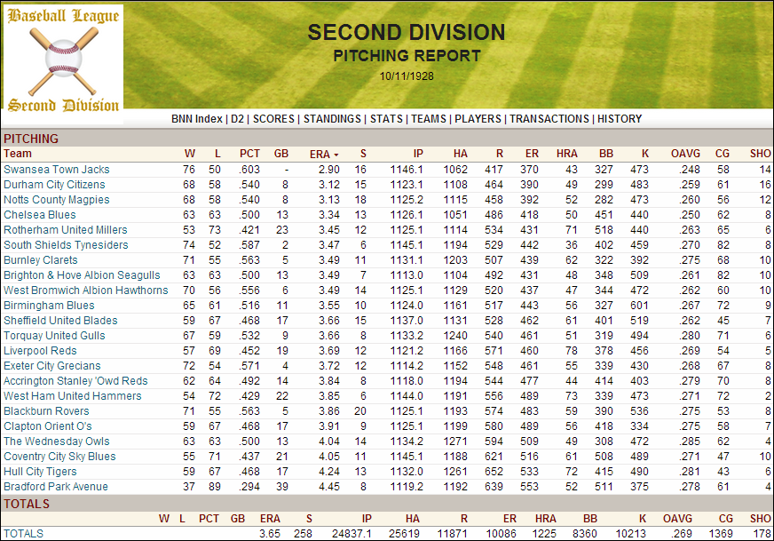
Task: Sort by the CG column header
Action: coord(723,154)
